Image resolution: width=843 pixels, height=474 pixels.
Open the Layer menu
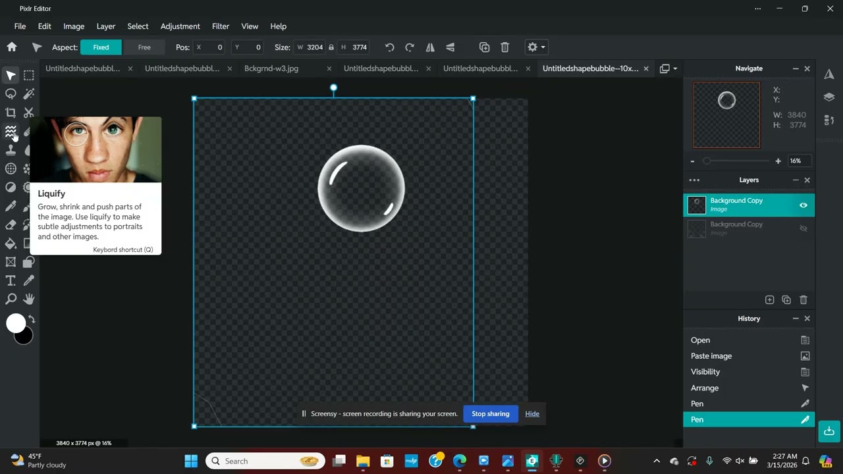tap(106, 26)
